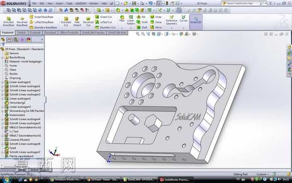This screenshot has height=183, width=292.
Task: Choose the Swept Boss/Base tool
Action: (x=41, y=17)
